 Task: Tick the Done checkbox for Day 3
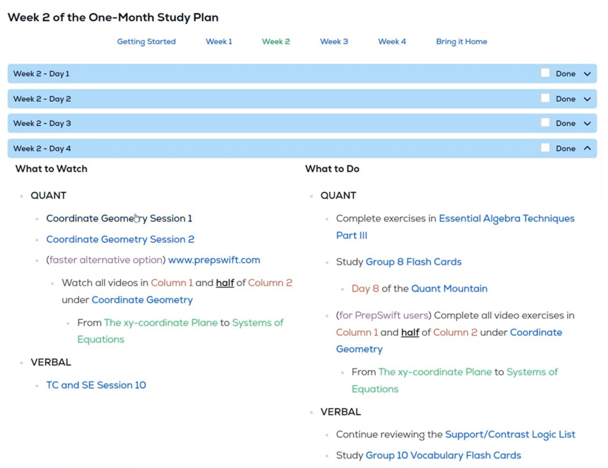(x=545, y=123)
